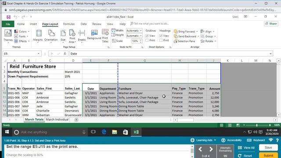281x158 pixels.
Task: Click the Tell me what you want search box
Action: pyautogui.click(x=149, y=24)
